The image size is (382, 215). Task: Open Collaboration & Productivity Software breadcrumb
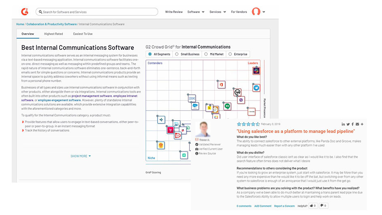pos(51,24)
